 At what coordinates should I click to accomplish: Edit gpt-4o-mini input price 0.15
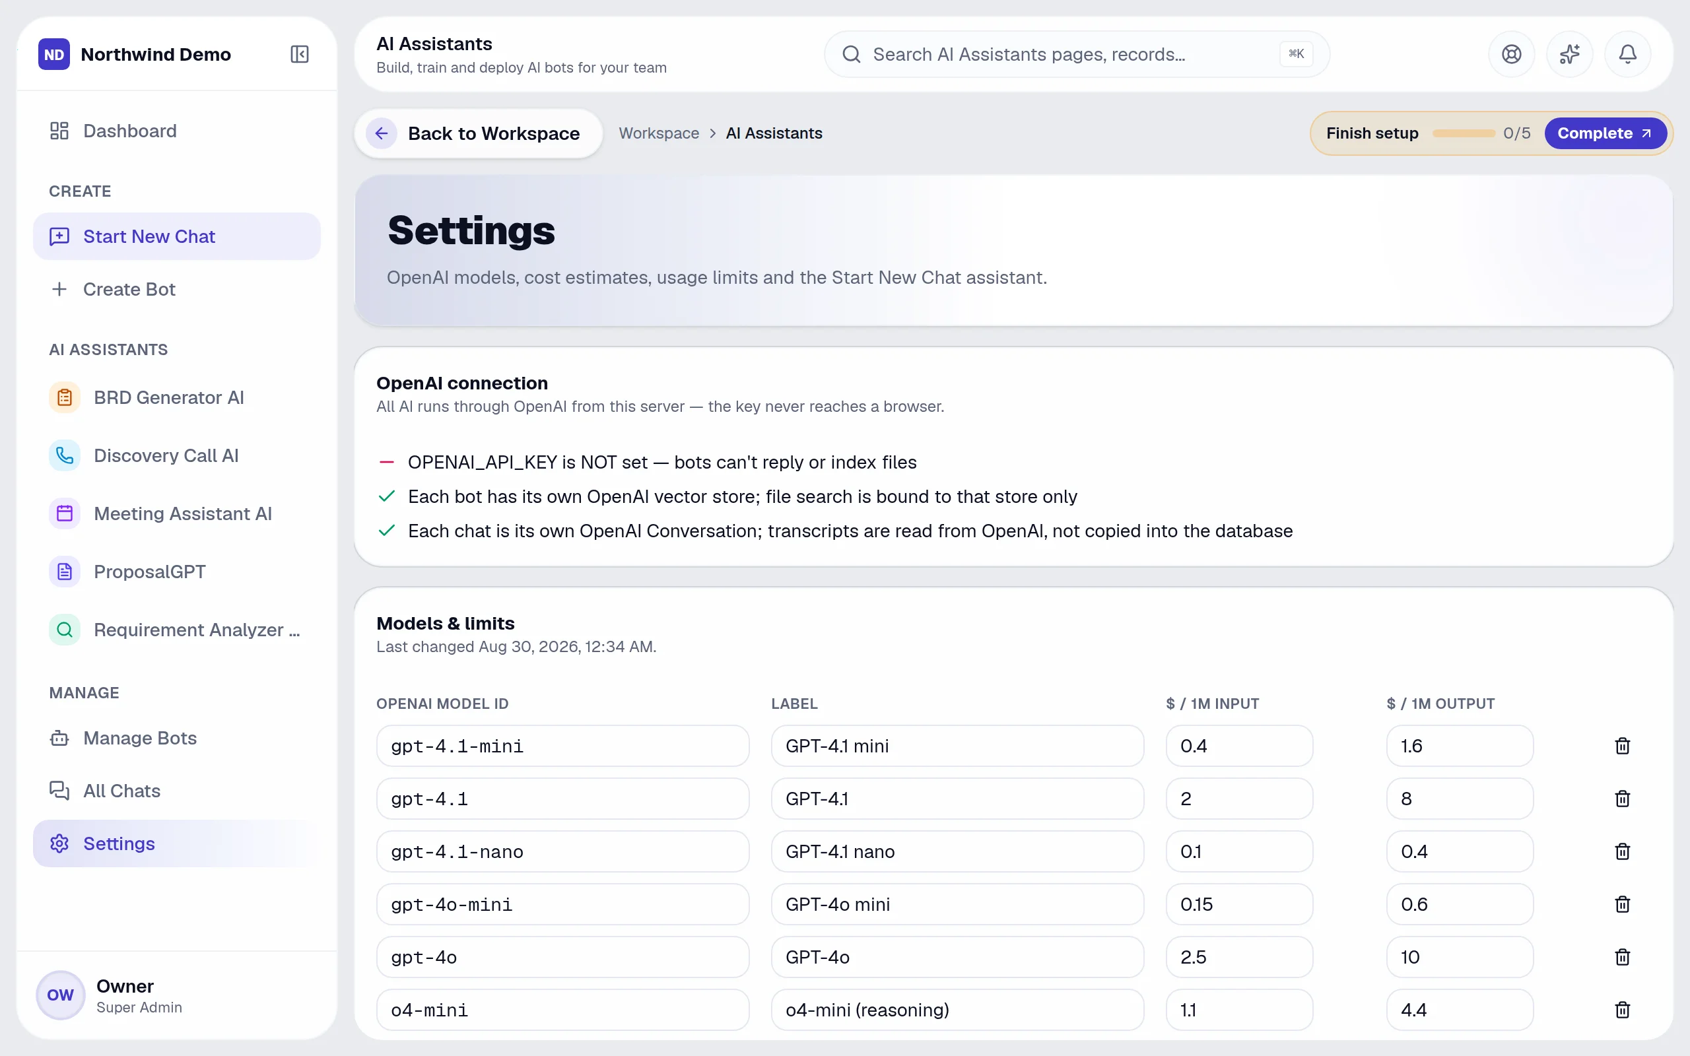[x=1239, y=904]
